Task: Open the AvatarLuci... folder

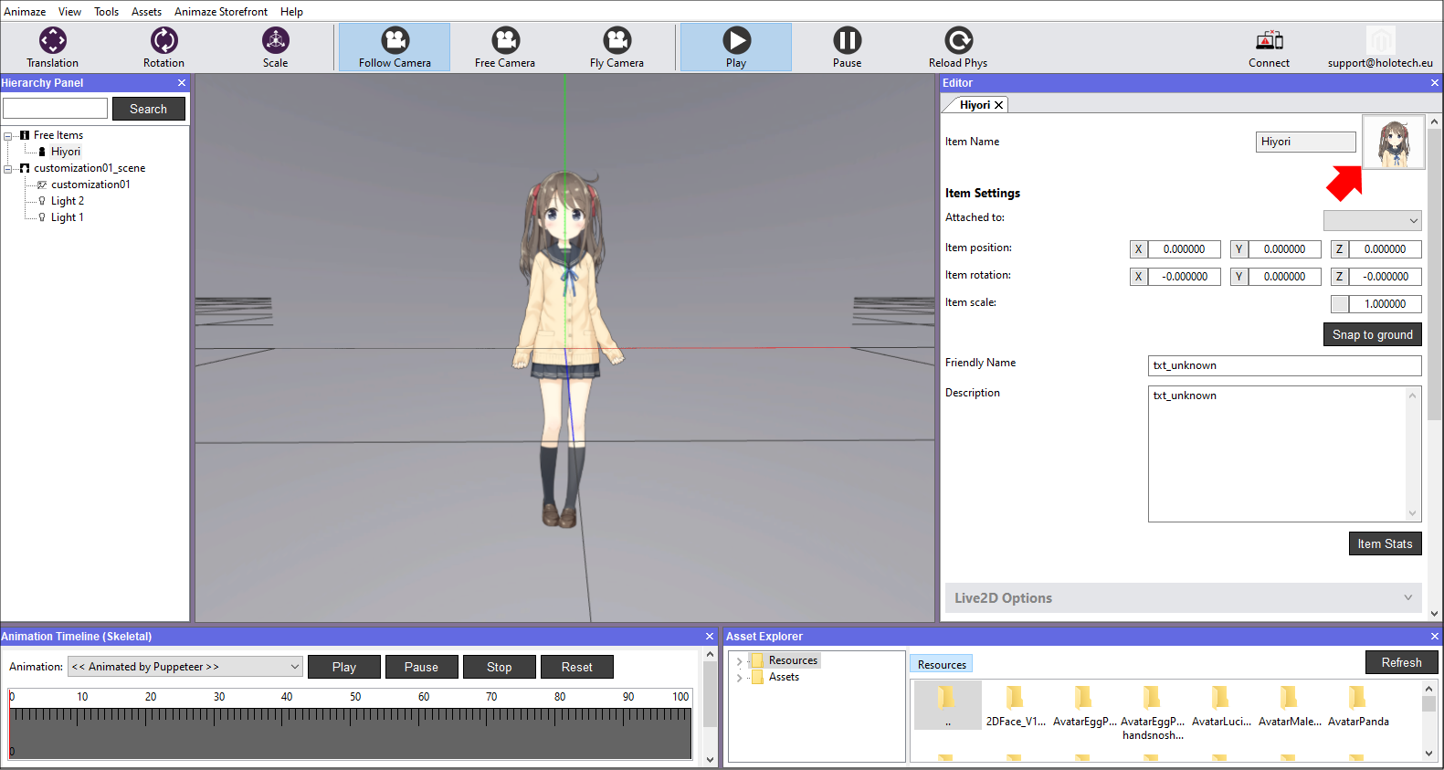Action: click(x=1221, y=706)
